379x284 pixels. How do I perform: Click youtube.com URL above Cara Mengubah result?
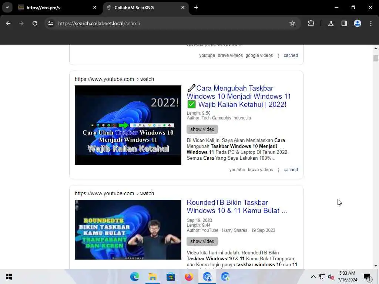tap(114, 79)
